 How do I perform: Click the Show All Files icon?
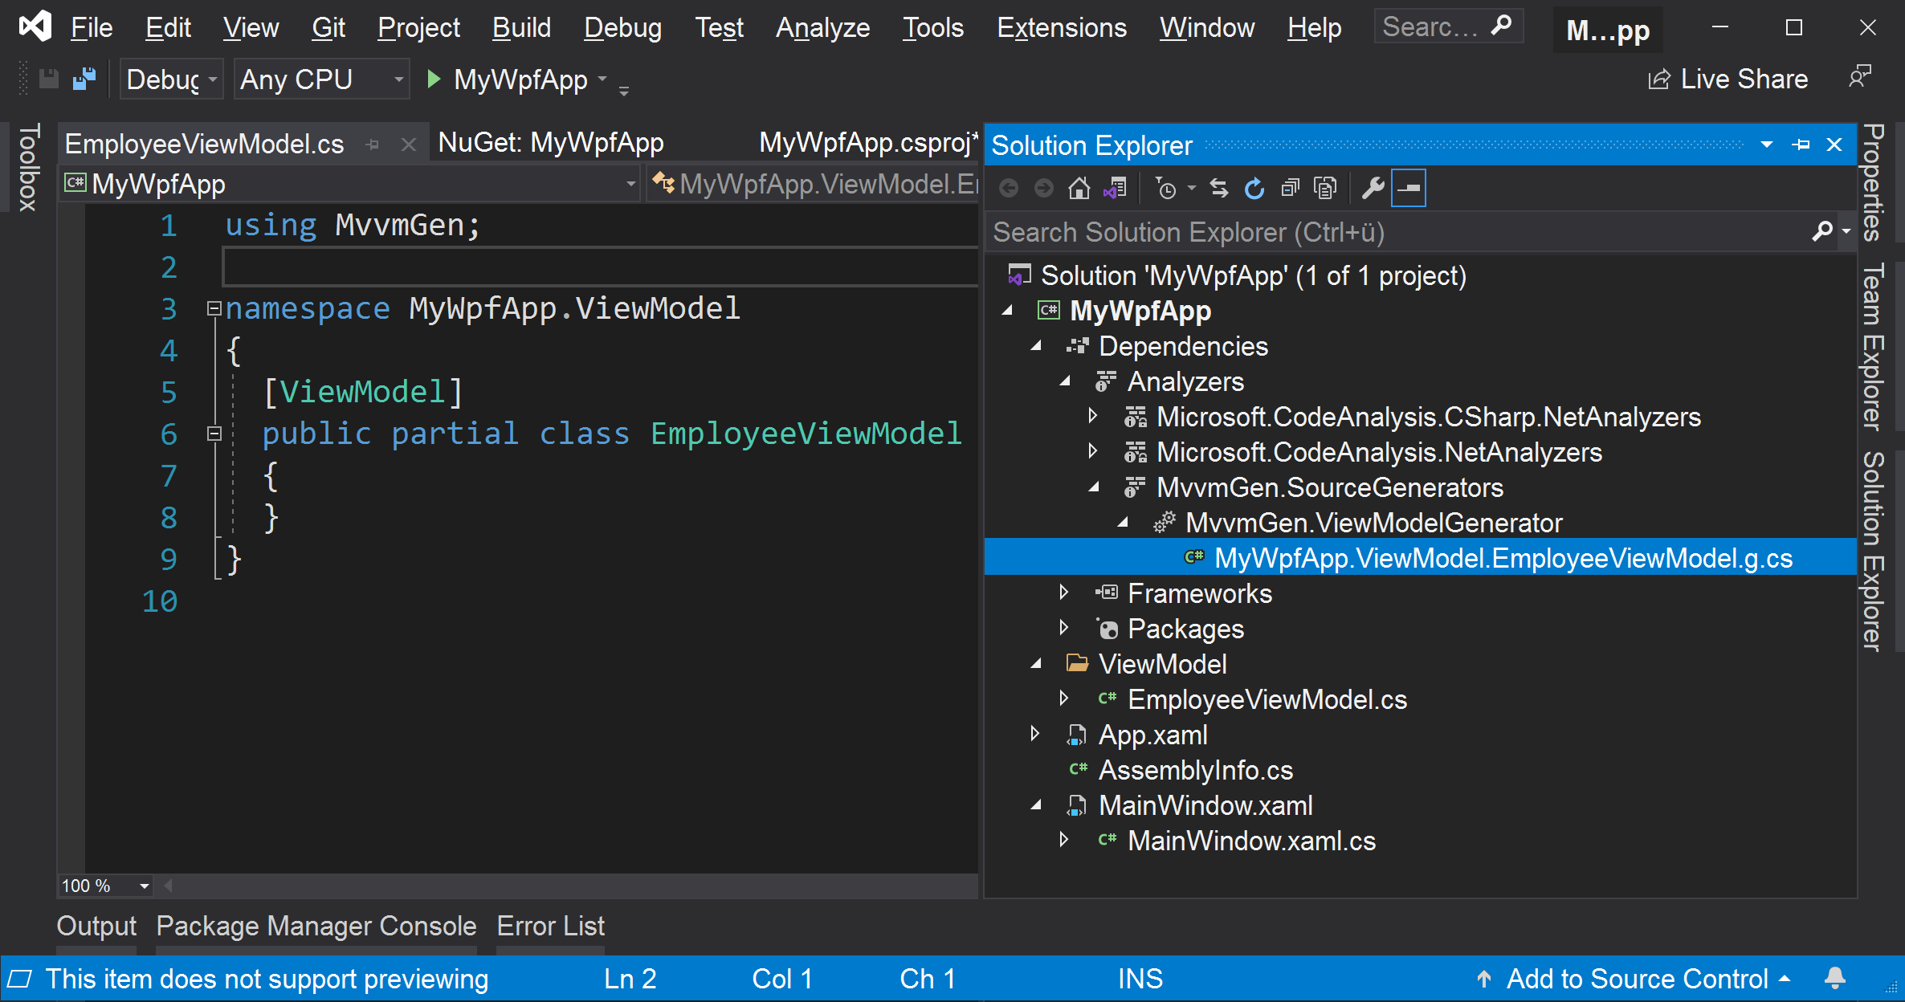tap(1324, 189)
